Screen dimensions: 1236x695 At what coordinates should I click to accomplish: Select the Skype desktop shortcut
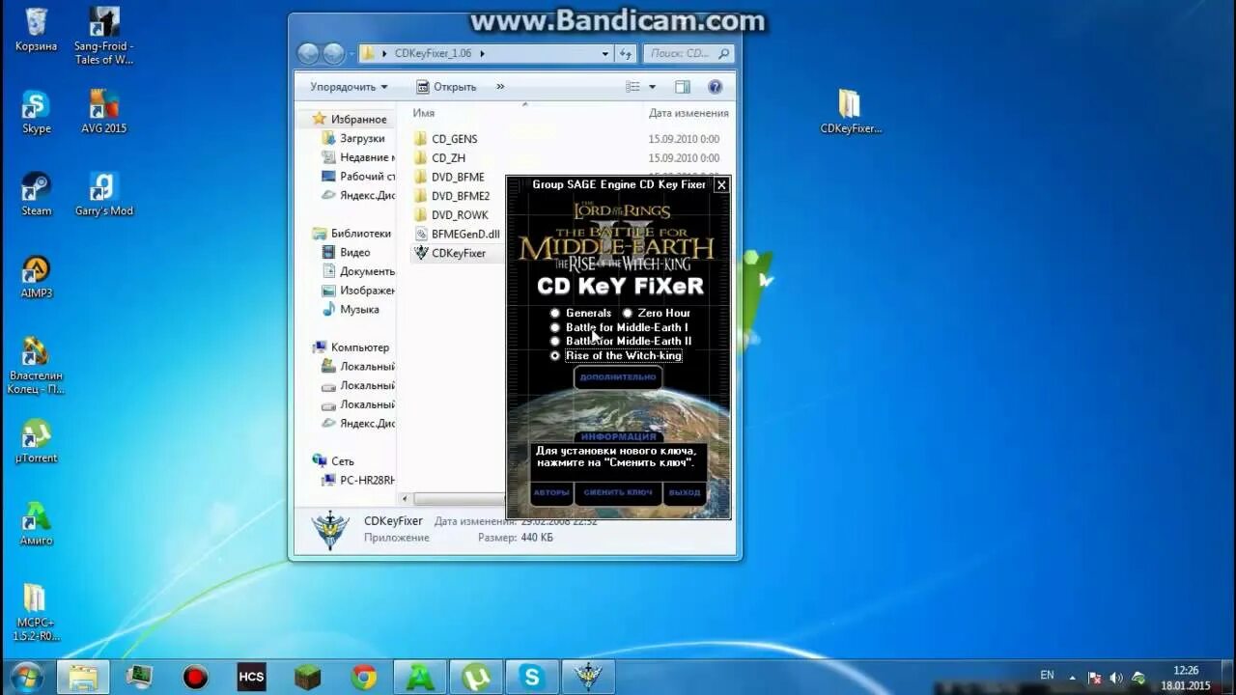[x=37, y=111]
